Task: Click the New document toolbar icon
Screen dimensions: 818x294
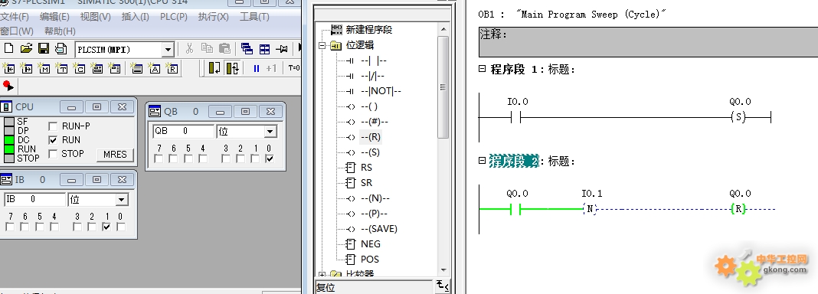Action: click(9, 49)
